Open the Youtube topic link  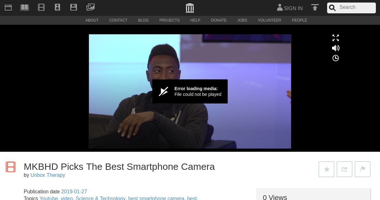[x=48, y=198]
